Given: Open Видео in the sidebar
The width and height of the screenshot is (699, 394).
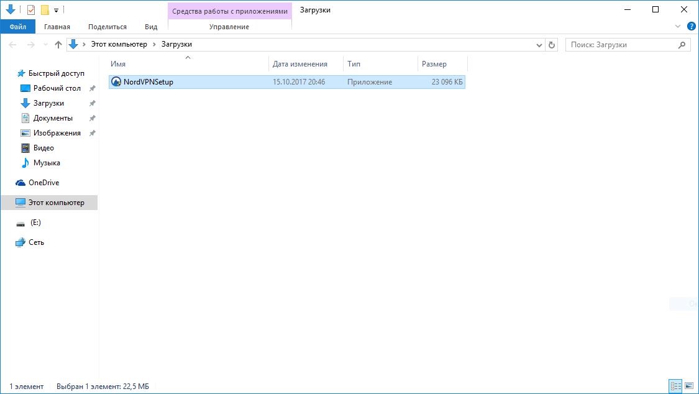Looking at the screenshot, I should (x=43, y=148).
